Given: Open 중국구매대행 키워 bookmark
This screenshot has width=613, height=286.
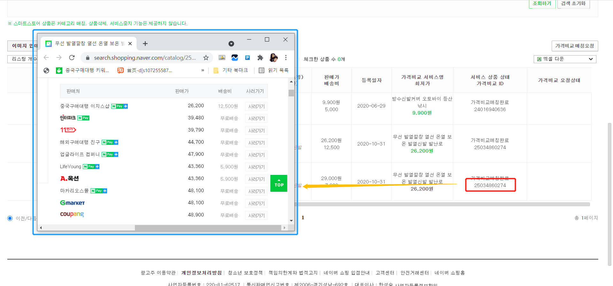Looking at the screenshot, I should click(x=82, y=71).
